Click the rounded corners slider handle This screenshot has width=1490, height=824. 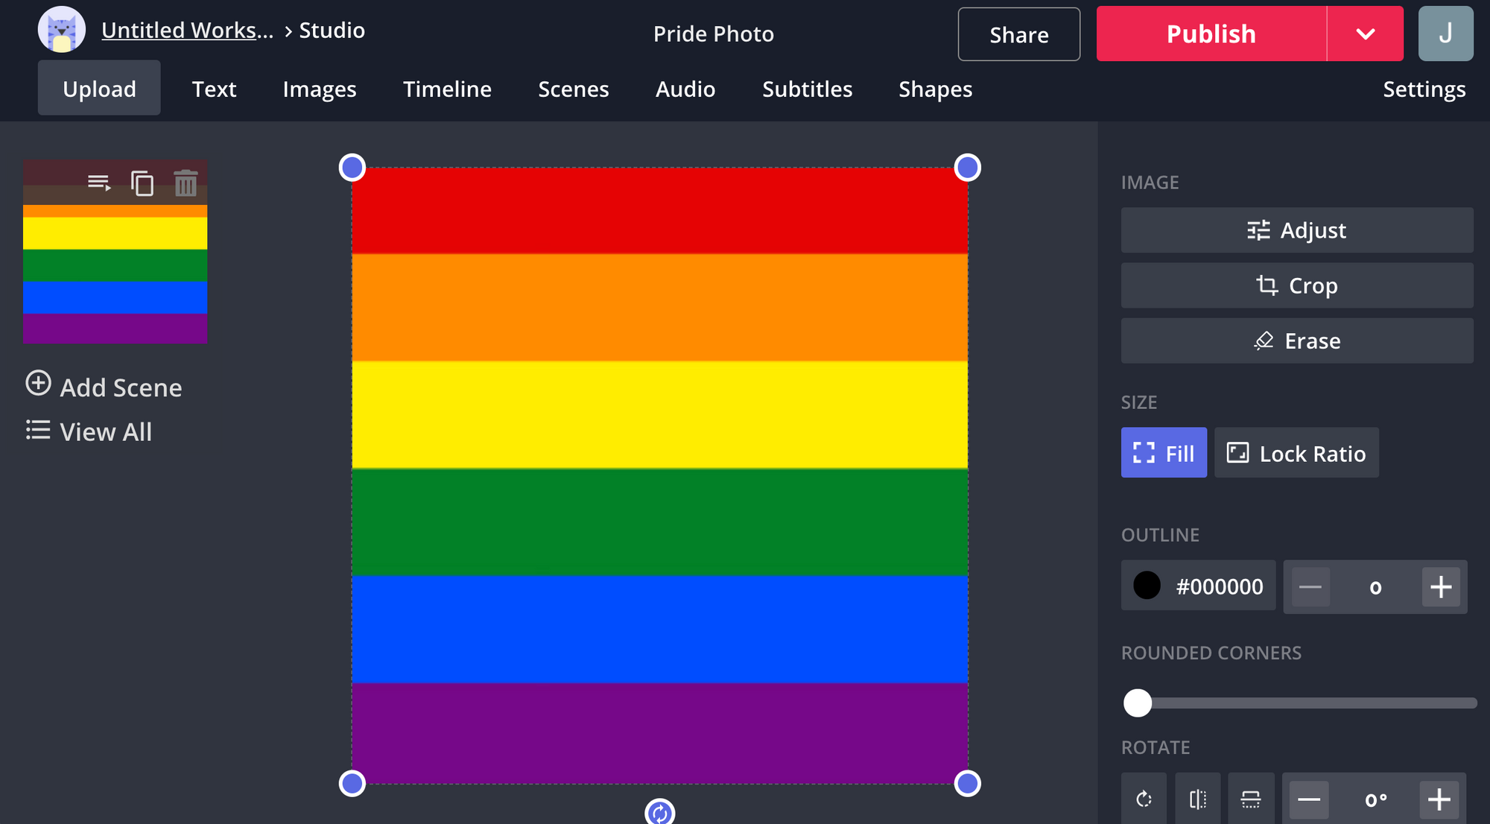[1138, 703]
